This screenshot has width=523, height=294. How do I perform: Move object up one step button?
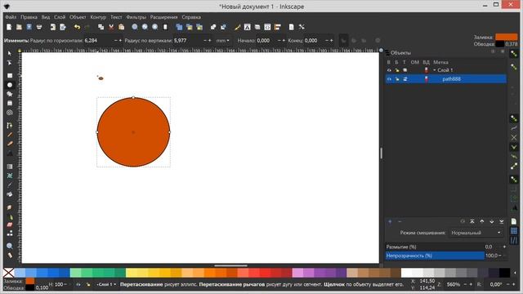(x=482, y=221)
